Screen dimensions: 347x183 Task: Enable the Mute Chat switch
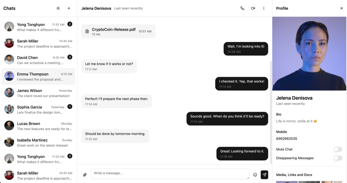[338, 149]
